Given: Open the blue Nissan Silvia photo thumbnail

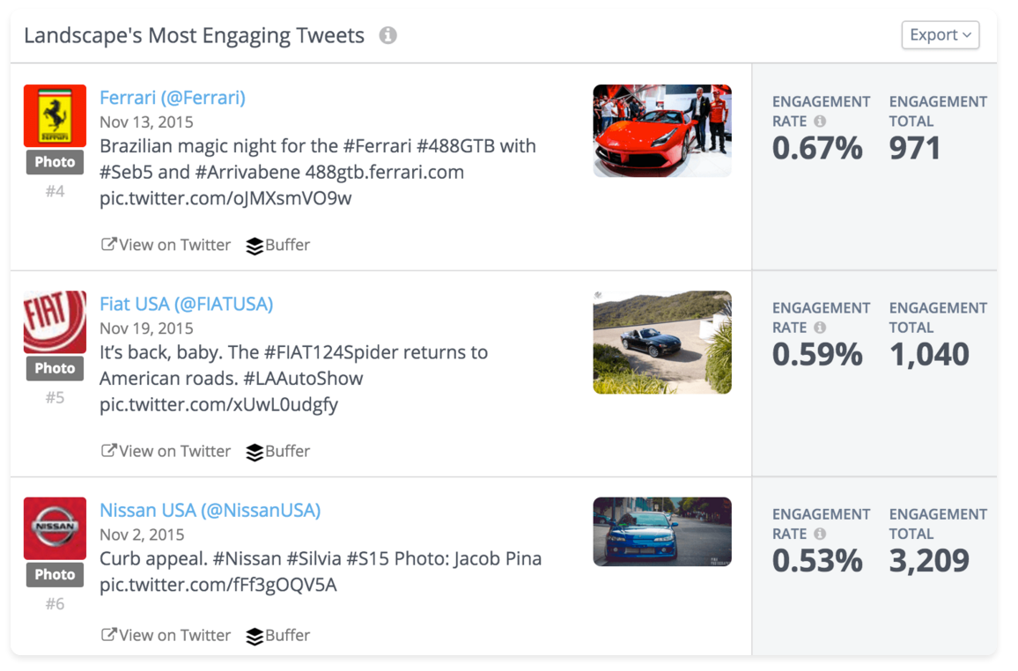Looking at the screenshot, I should click(662, 532).
